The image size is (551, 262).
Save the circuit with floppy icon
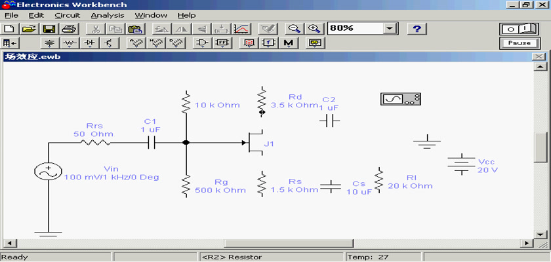pos(49,29)
